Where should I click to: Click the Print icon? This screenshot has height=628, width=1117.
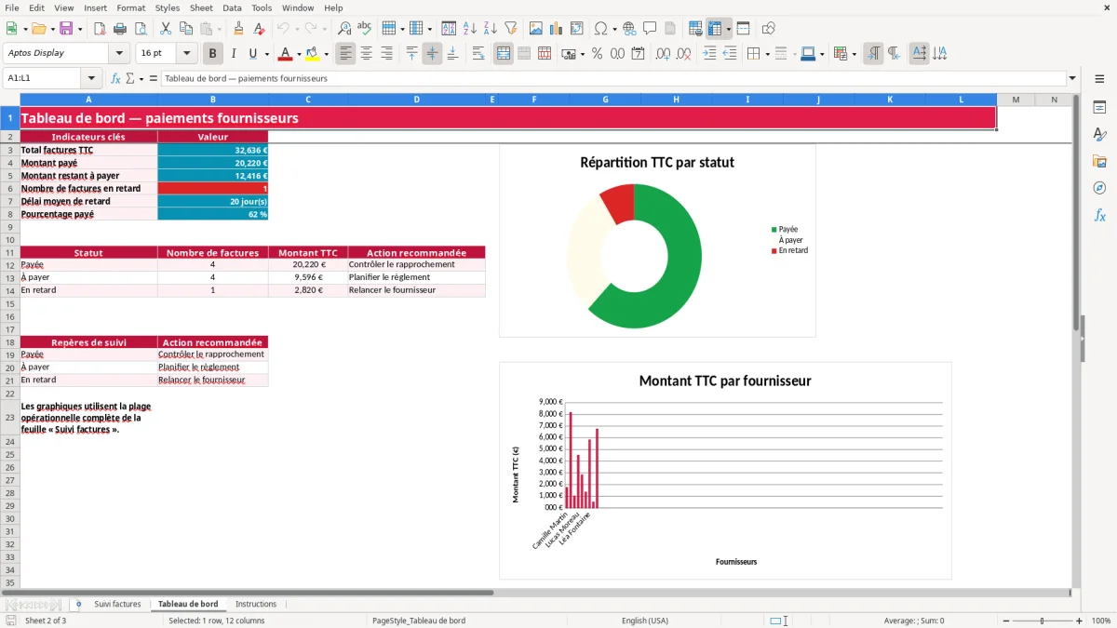[120, 29]
